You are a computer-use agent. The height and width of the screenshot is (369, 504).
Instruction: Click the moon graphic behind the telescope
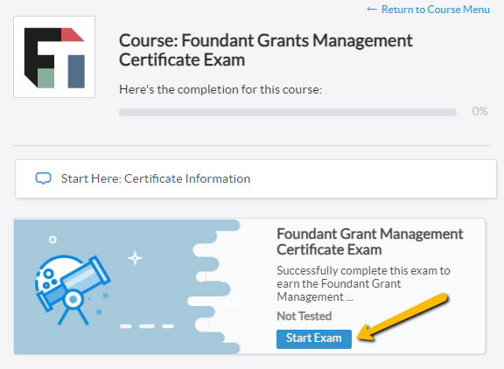coord(54,273)
